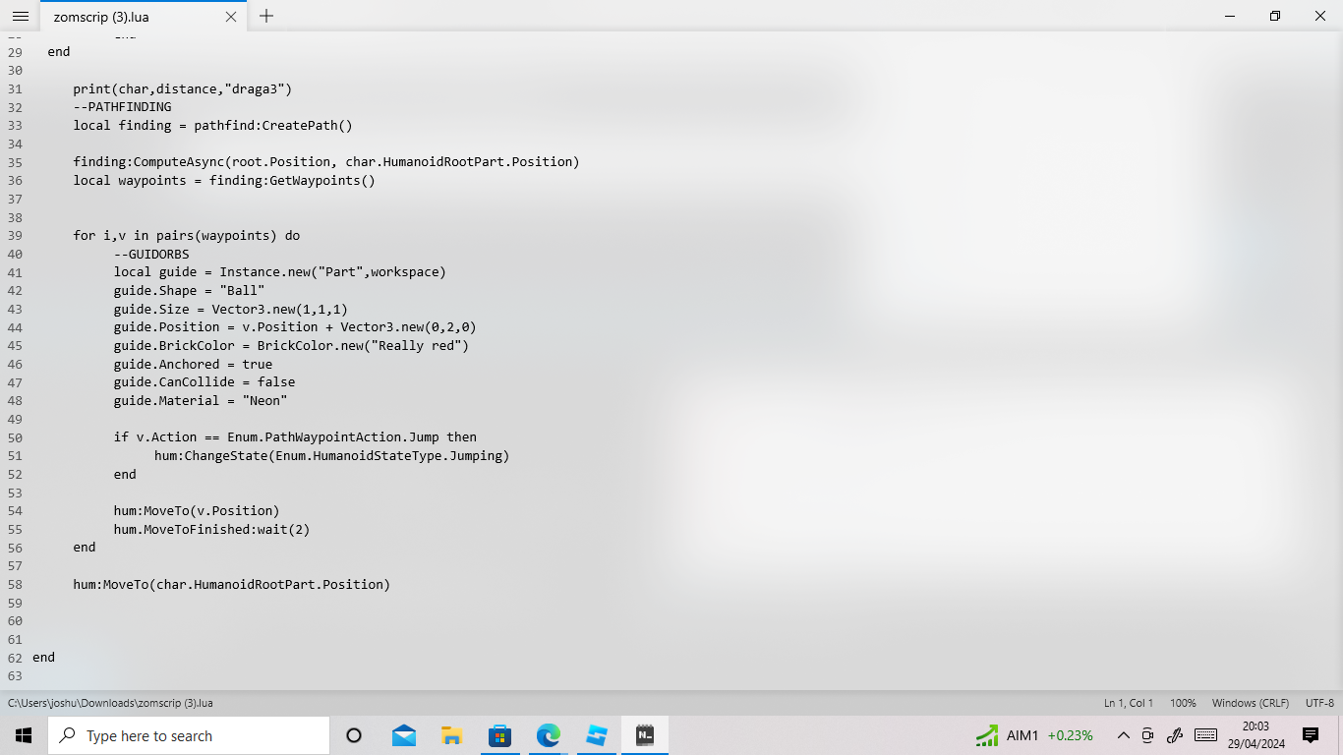
Task: Click the hum:MoveTo(char.HumanoidRootPart.Position) line
Action: [232, 584]
